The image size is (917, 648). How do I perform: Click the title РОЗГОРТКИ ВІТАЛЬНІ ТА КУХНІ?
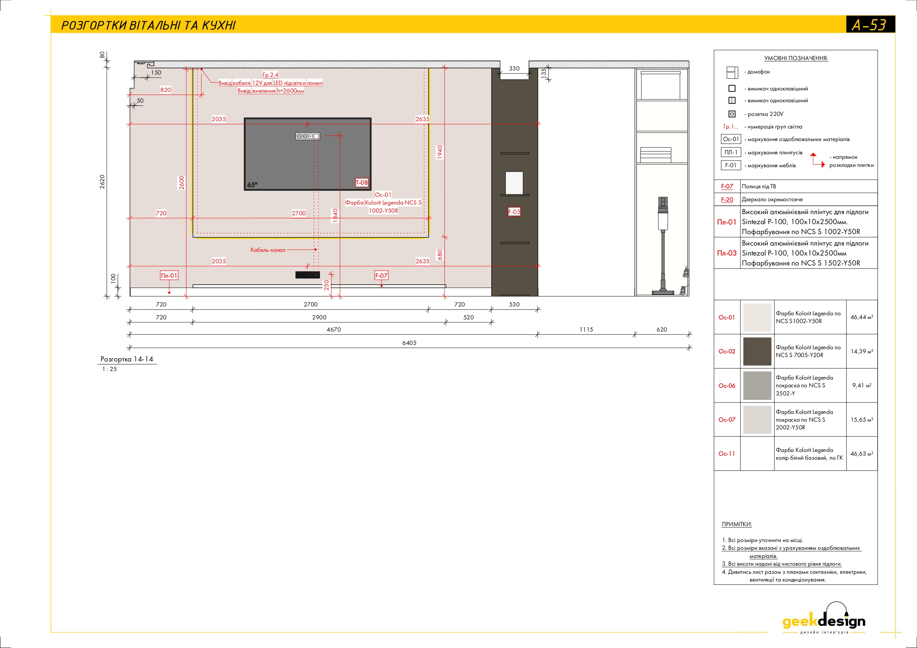[148, 25]
